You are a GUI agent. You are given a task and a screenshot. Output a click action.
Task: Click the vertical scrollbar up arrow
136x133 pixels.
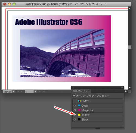(130, 9)
